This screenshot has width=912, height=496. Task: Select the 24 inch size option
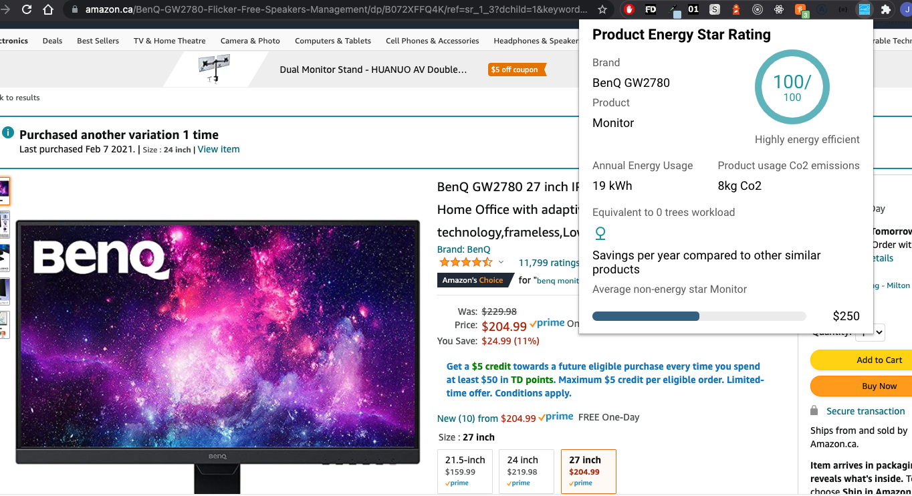[526, 471]
